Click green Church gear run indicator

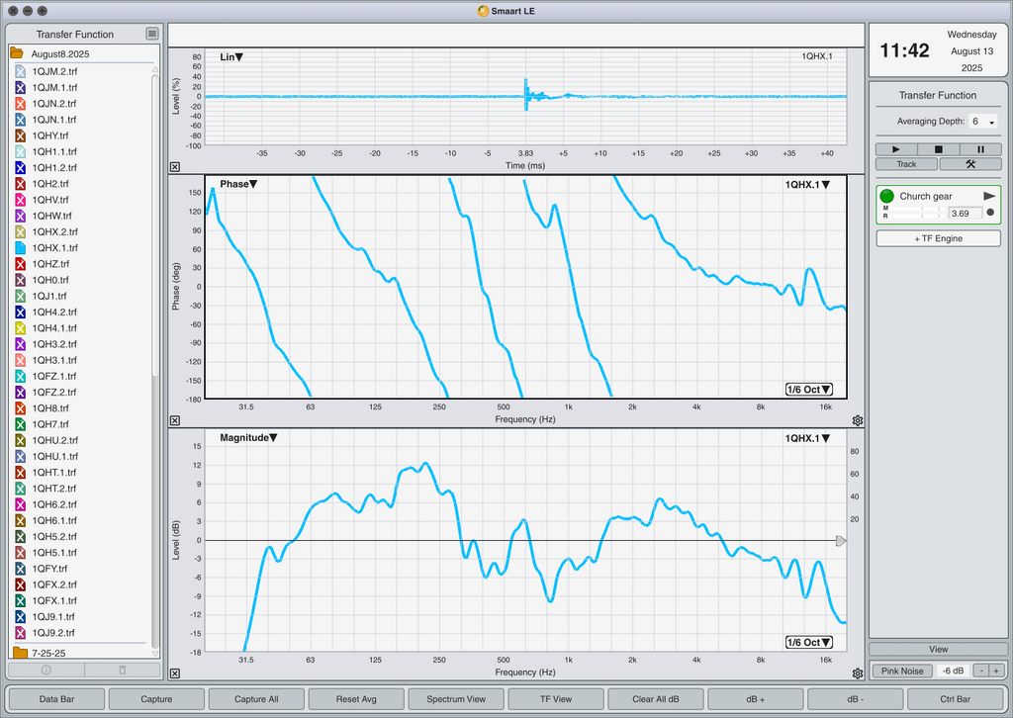point(887,196)
